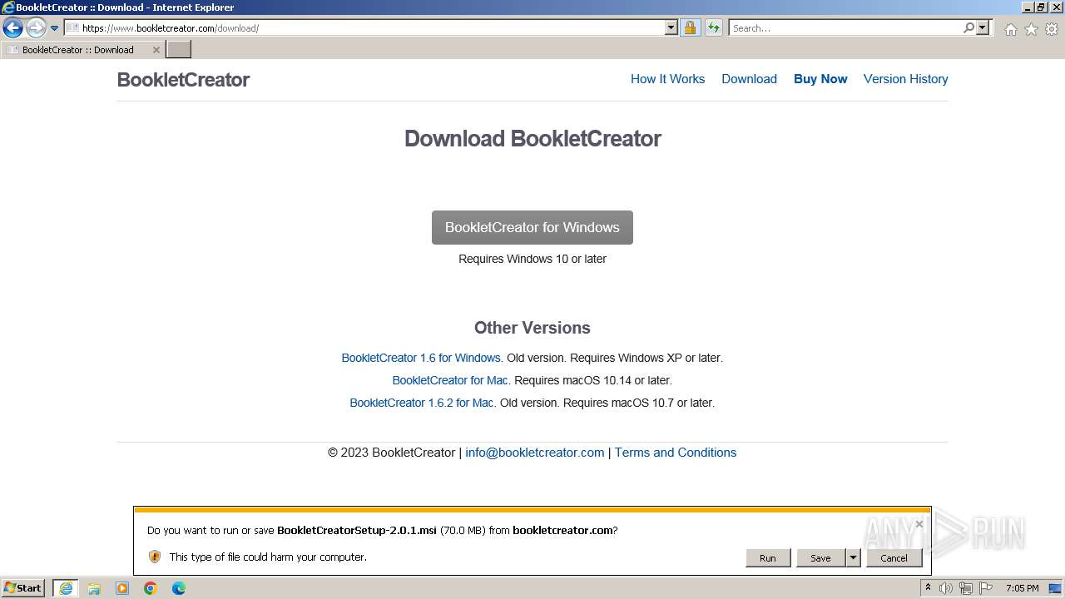This screenshot has height=599, width=1065.
Task: Open the Home page icon
Action: (1010, 29)
